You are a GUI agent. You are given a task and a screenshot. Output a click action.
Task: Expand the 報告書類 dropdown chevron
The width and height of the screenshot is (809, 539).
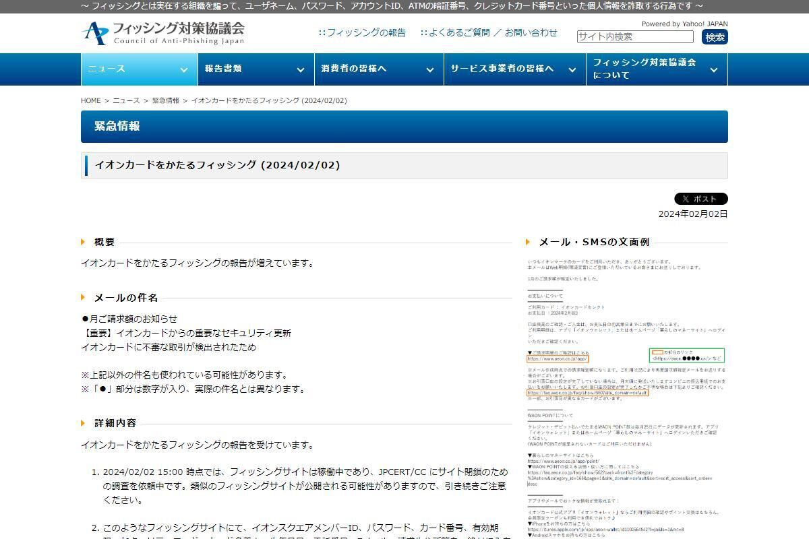[300, 69]
